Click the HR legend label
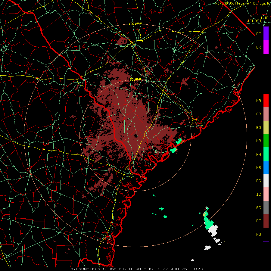Screen dimensions: 271x271 258,141
